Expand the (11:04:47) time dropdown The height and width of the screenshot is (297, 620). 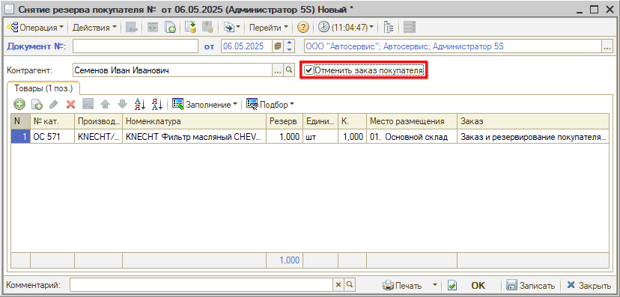click(352, 28)
